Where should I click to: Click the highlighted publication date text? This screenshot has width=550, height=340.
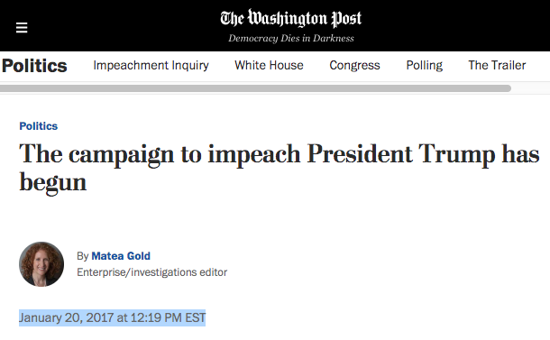tap(112, 317)
